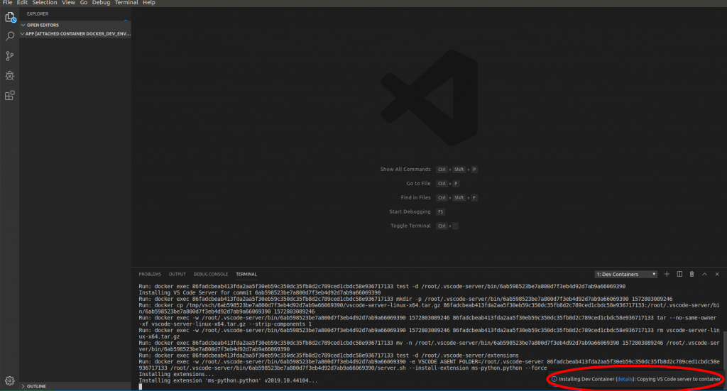Open the Terminal menu

[126, 3]
